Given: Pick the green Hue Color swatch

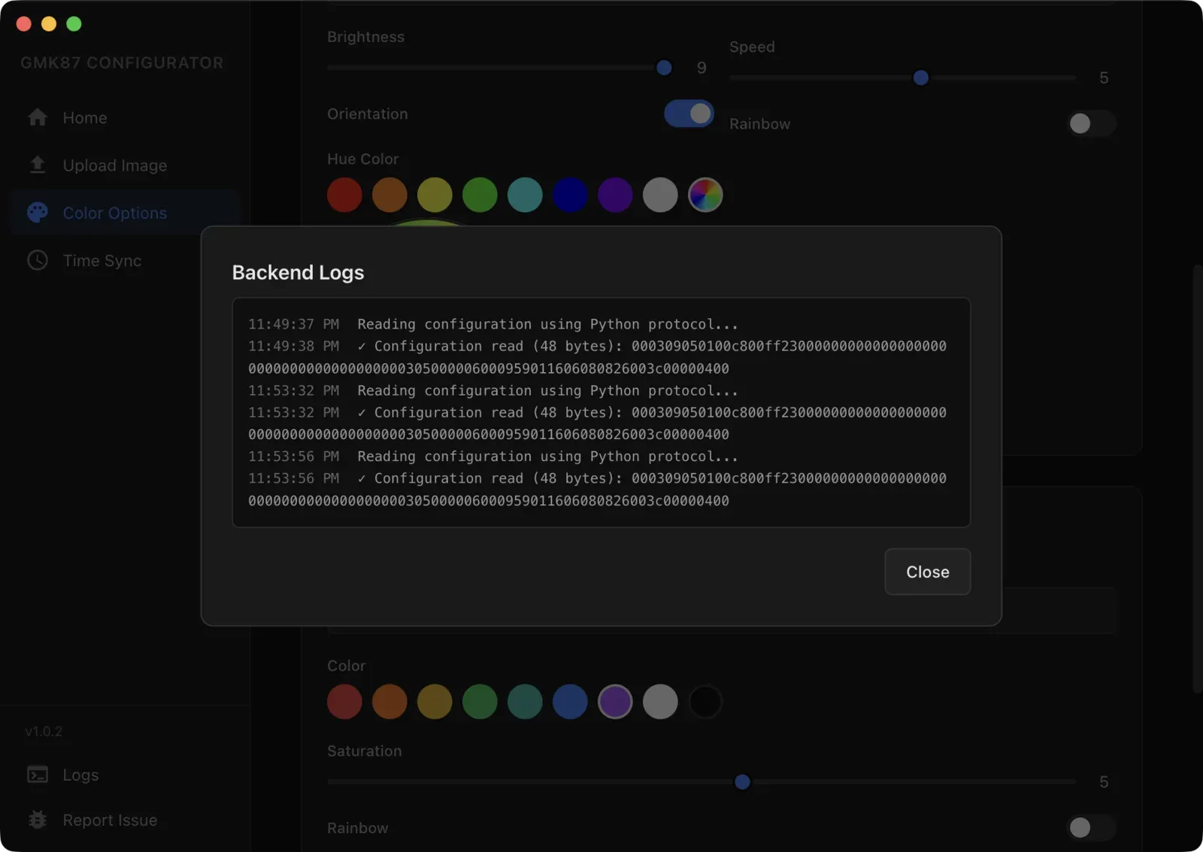Looking at the screenshot, I should [480, 195].
